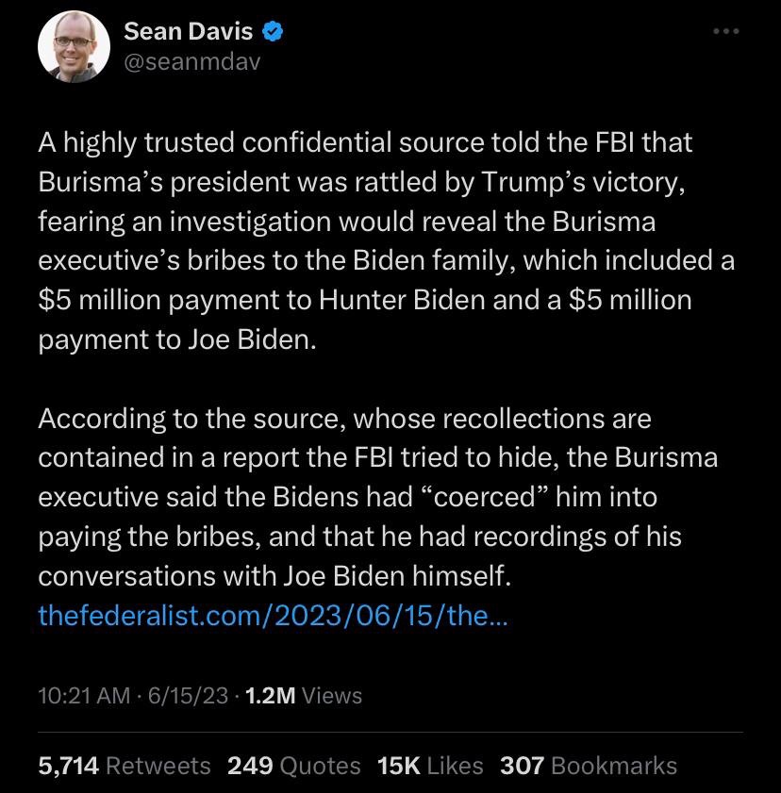Click the paragraph starting 'According to the source'

click(377, 495)
